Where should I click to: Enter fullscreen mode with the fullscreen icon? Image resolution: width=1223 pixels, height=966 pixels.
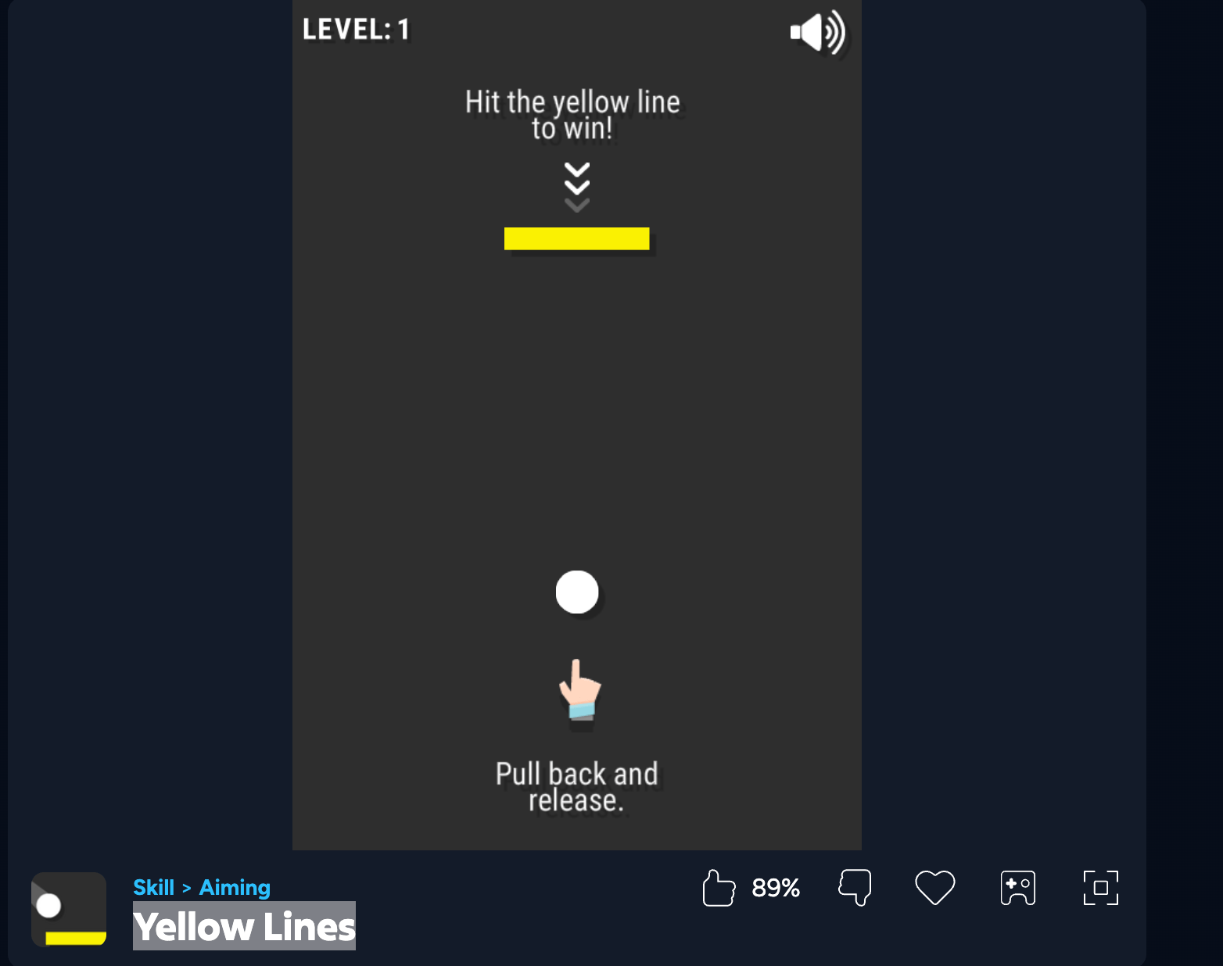(1101, 888)
